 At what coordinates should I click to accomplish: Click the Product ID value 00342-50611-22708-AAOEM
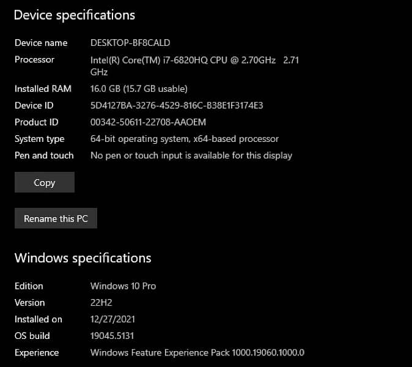[x=148, y=122]
